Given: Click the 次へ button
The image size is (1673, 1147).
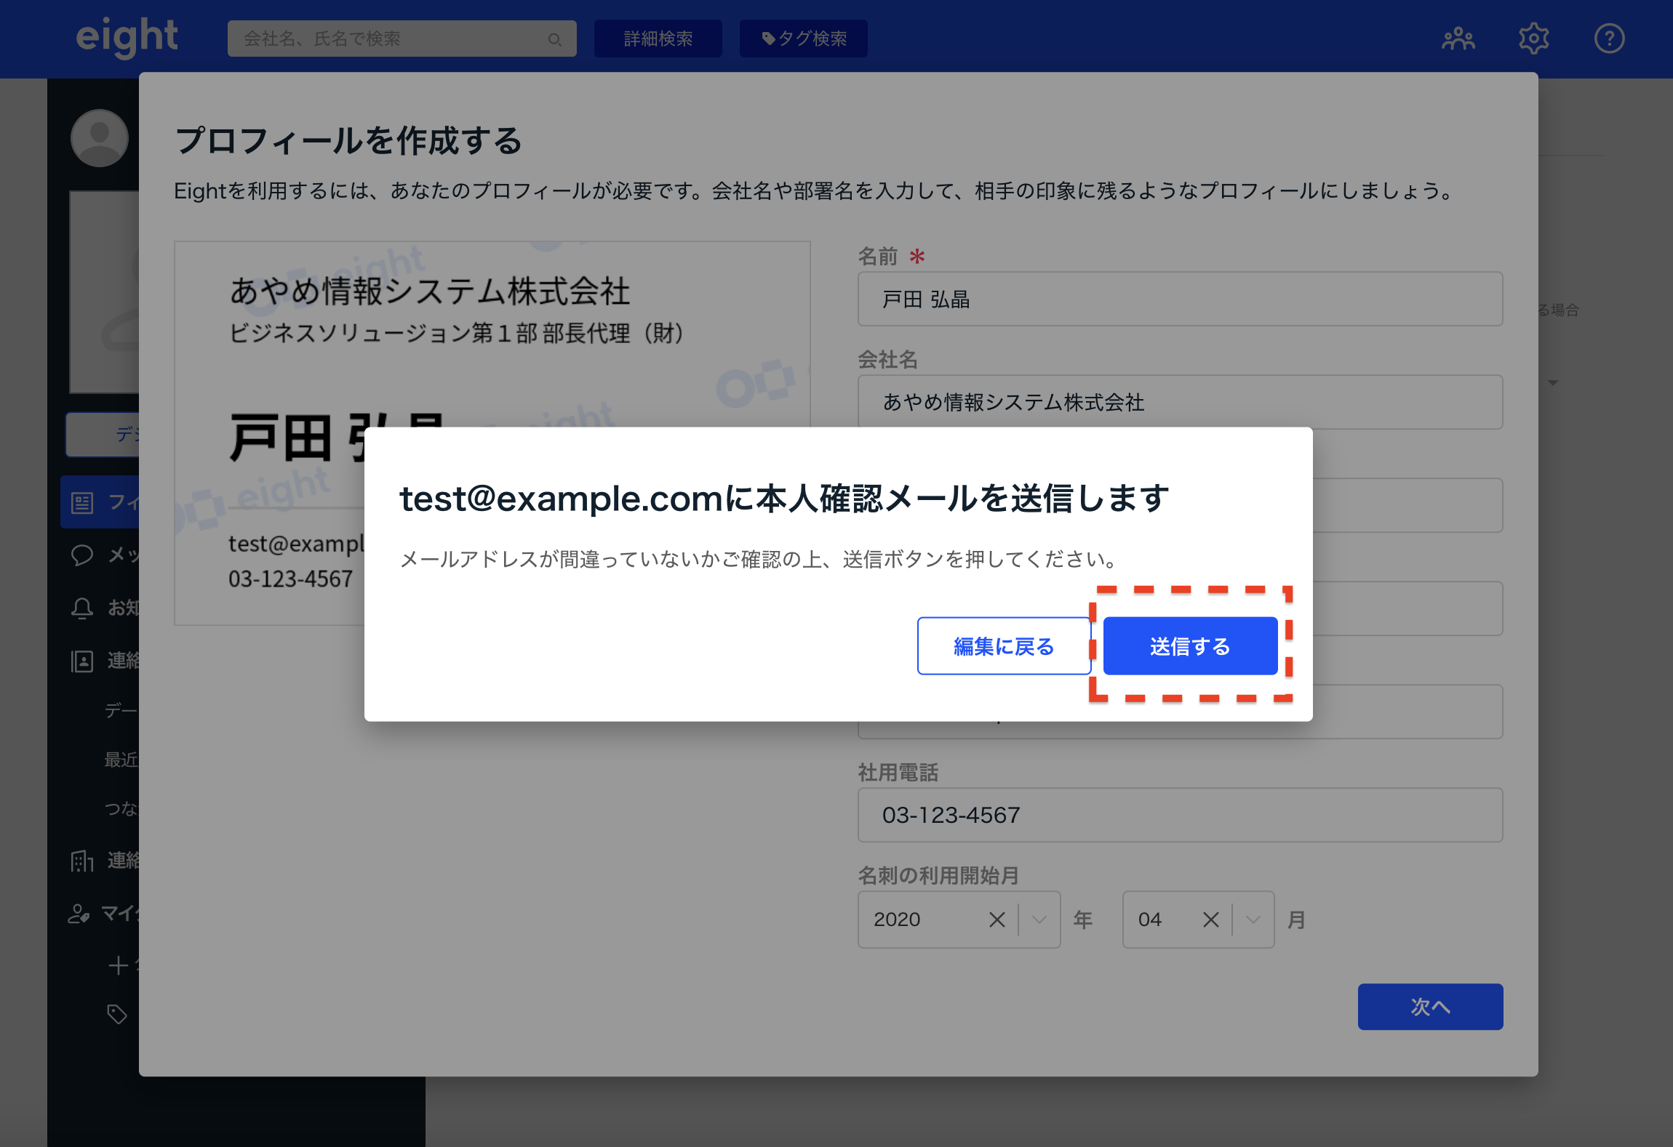Looking at the screenshot, I should pyautogui.click(x=1429, y=1006).
